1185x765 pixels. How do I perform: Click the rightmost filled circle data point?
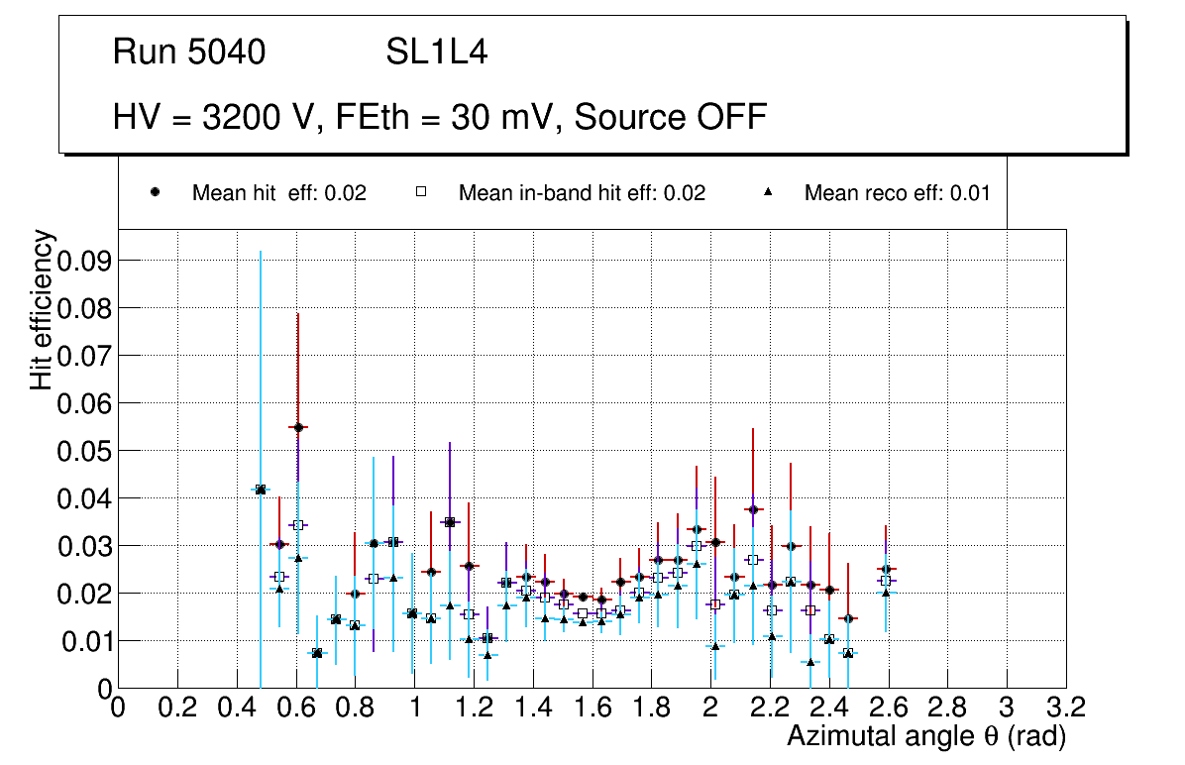pos(886,569)
